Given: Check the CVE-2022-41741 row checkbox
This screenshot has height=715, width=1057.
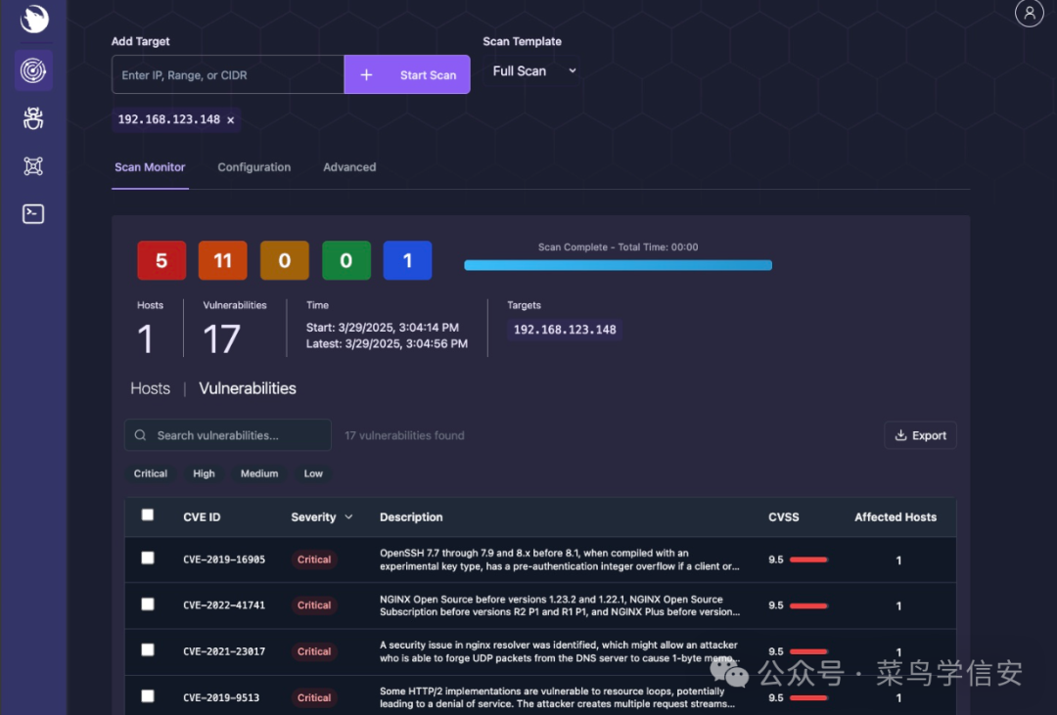Looking at the screenshot, I should click(148, 603).
